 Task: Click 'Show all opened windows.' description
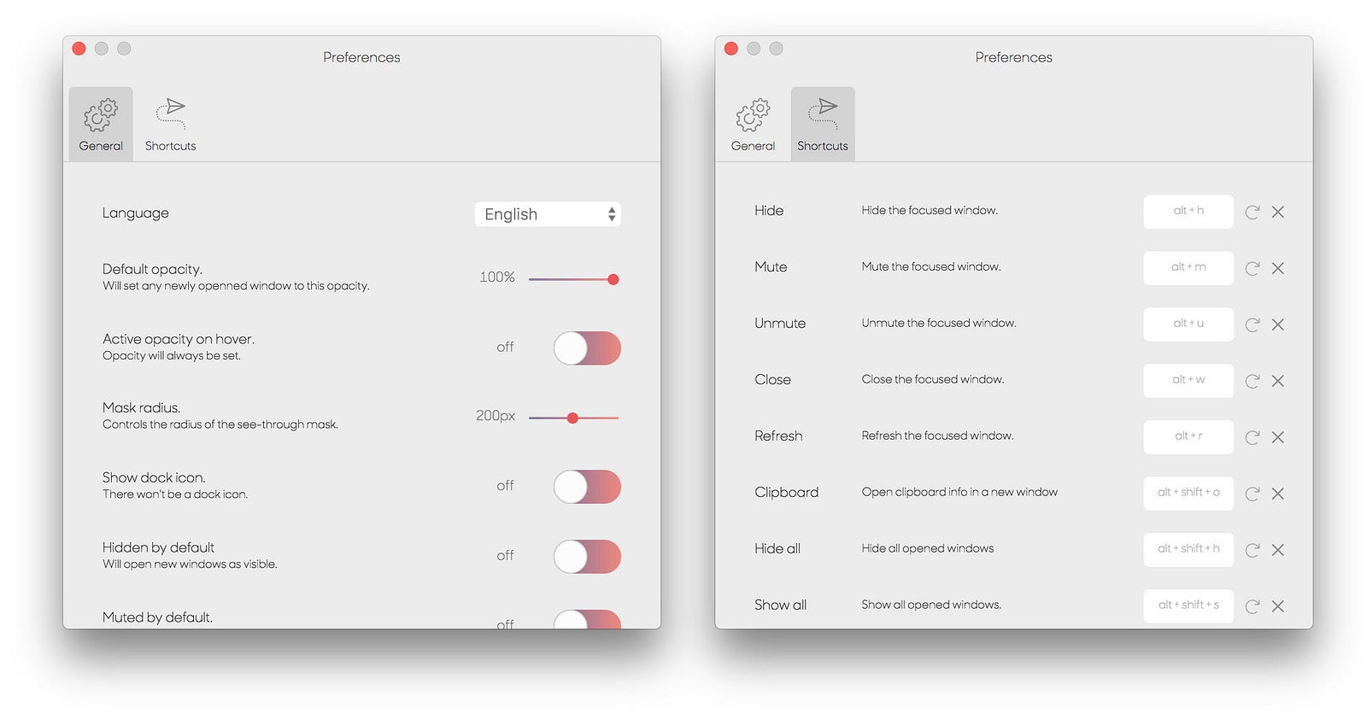coord(931,605)
